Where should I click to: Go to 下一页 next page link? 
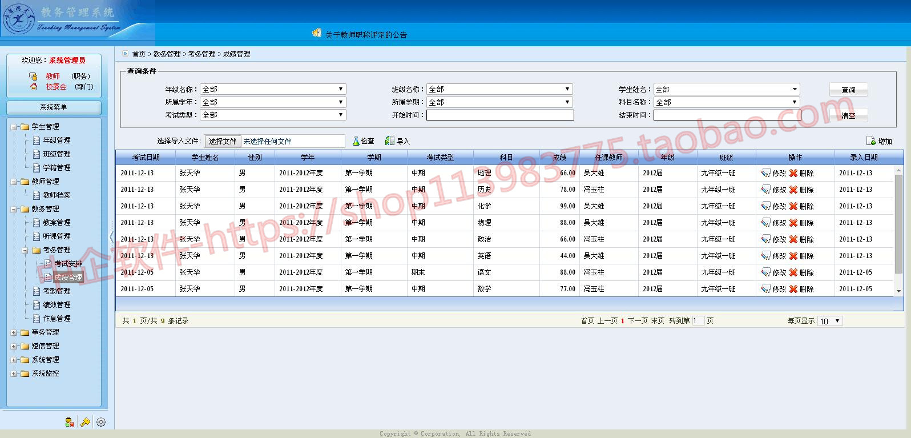tap(638, 321)
